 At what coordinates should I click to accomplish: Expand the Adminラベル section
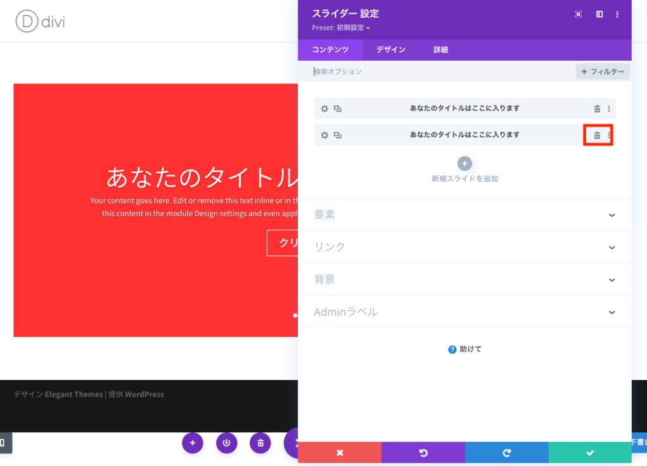pyautogui.click(x=612, y=312)
